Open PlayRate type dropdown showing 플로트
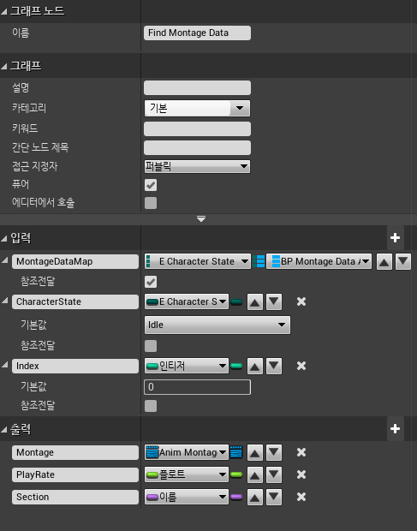The width and height of the screenshot is (417, 531). pos(187,474)
